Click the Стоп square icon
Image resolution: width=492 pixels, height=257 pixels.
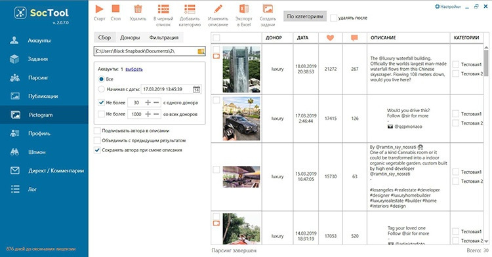115,9
